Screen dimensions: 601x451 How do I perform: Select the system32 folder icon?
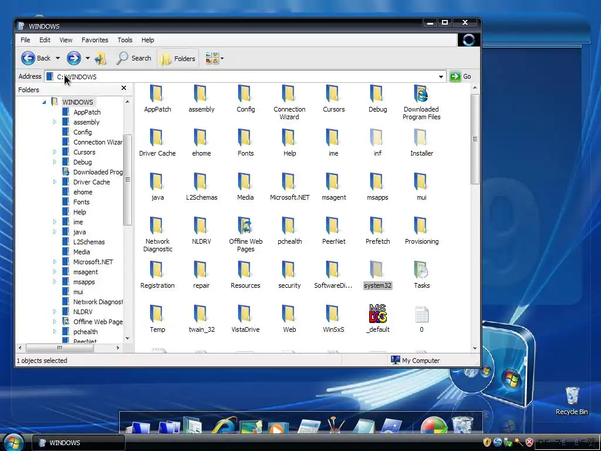tap(377, 270)
